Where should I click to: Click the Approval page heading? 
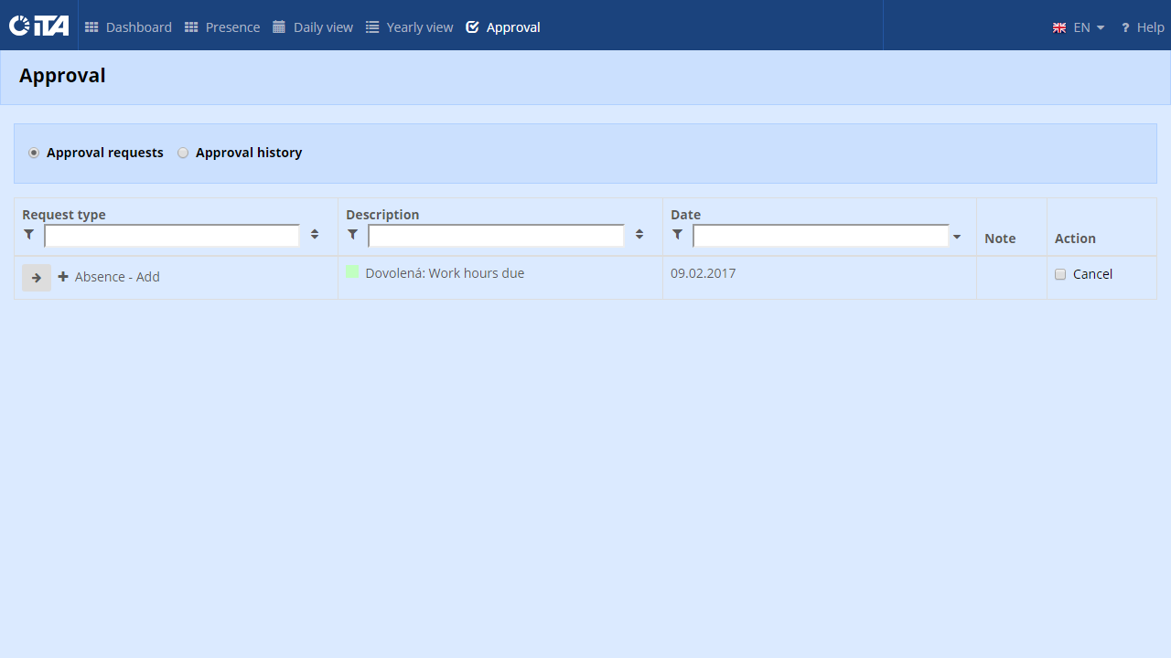[x=62, y=76]
